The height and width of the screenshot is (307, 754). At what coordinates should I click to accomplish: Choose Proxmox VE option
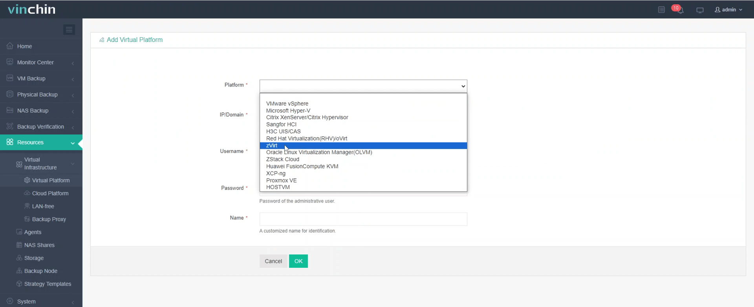pyautogui.click(x=363, y=180)
